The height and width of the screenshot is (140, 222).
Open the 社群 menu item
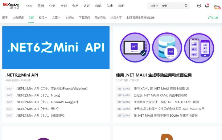click(64, 6)
